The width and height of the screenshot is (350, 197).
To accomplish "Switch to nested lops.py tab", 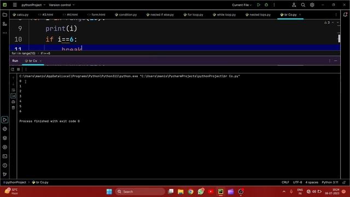I will point(258,15).
